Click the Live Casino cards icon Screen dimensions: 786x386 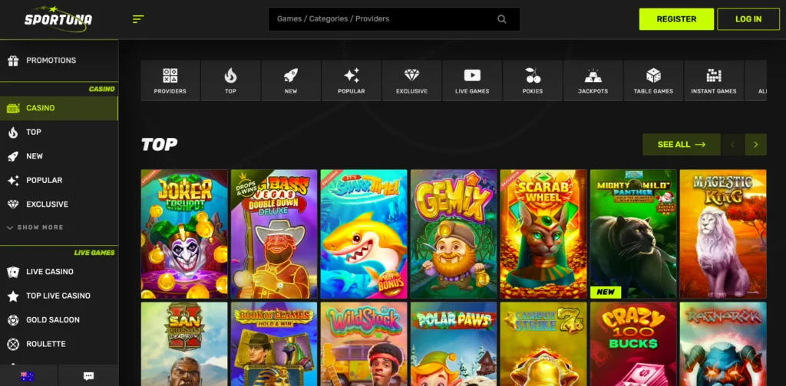[13, 271]
